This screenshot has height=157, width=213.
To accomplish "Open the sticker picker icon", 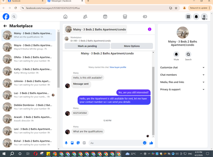I will [x=78, y=143].
